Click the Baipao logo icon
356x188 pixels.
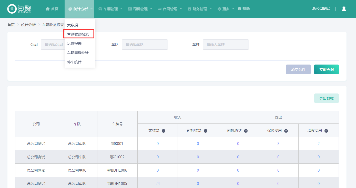click(x=12, y=9)
